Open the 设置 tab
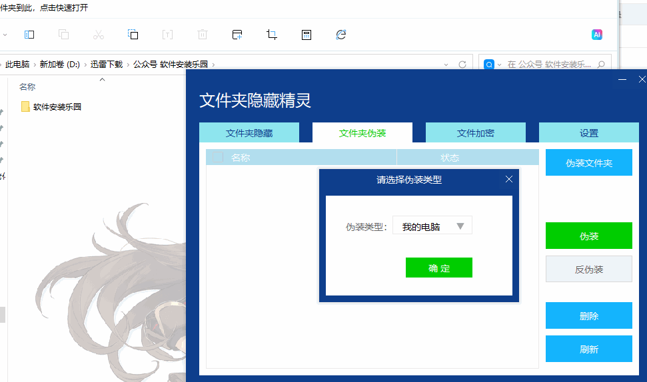647x382 pixels. [x=588, y=133]
